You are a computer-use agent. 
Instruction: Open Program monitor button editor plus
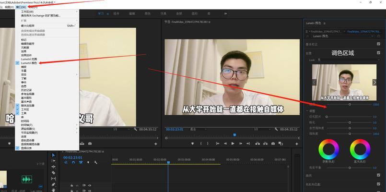tap(297, 144)
